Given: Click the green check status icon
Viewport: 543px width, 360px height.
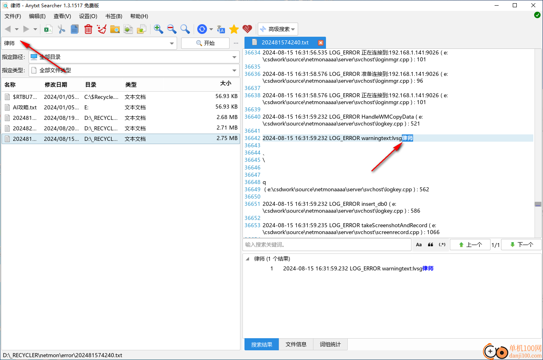Looking at the screenshot, I should (x=537, y=15).
